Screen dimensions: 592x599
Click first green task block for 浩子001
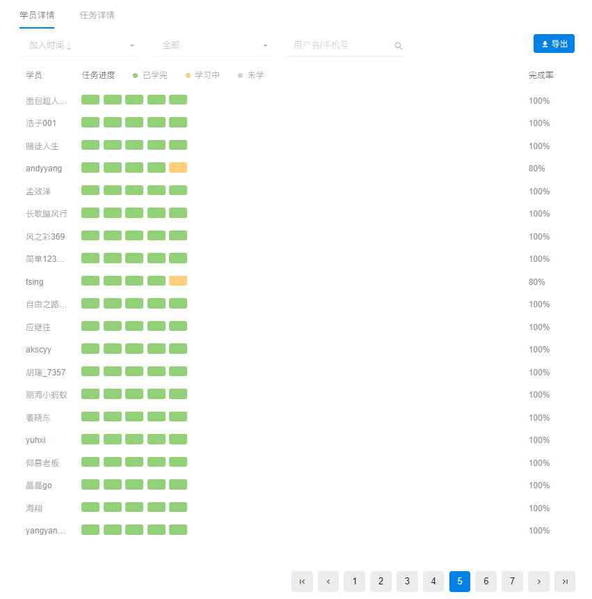90,123
